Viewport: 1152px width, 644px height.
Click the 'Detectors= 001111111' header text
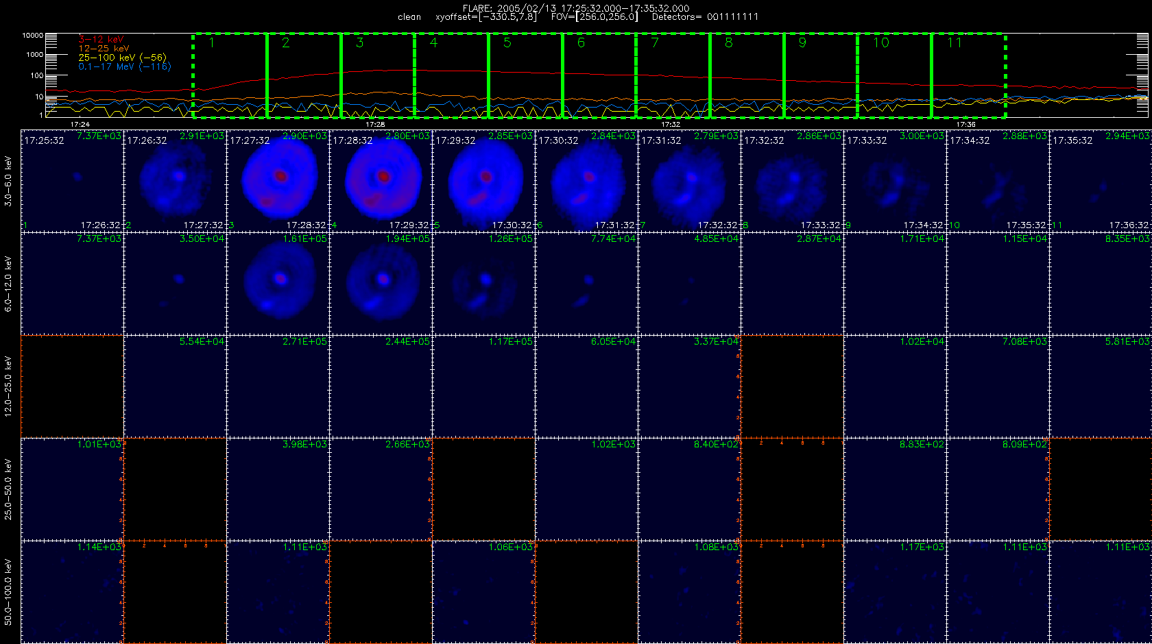point(705,16)
